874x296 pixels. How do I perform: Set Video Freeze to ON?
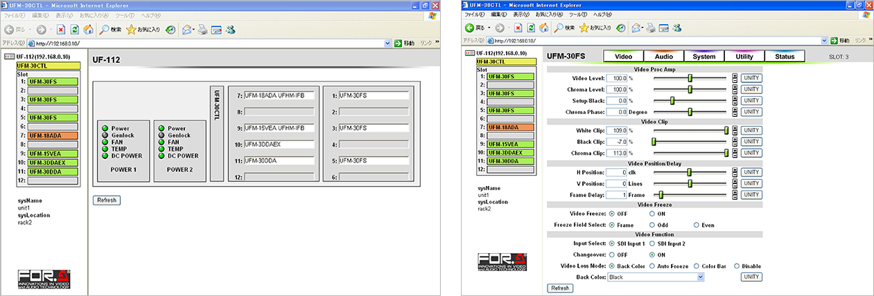[x=652, y=214]
